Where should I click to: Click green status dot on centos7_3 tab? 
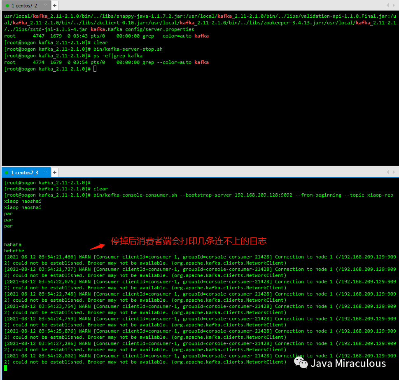pyautogui.click(x=7, y=173)
